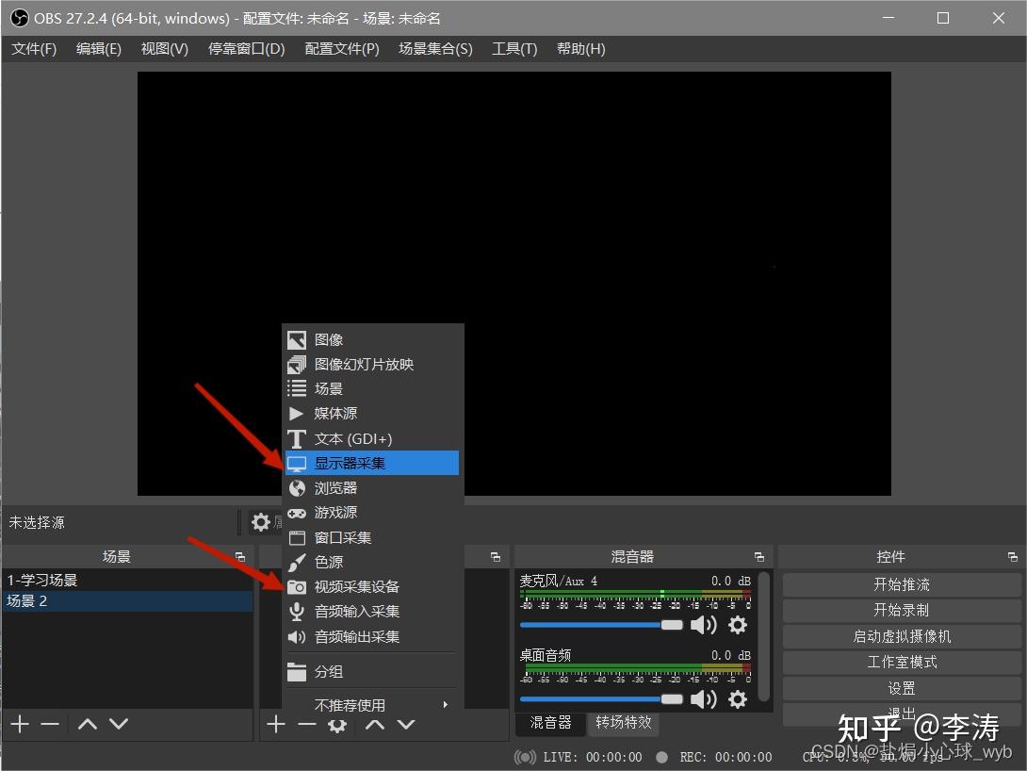This screenshot has width=1027, height=771.
Task: Create a 分组 group from menu
Action: click(x=372, y=671)
